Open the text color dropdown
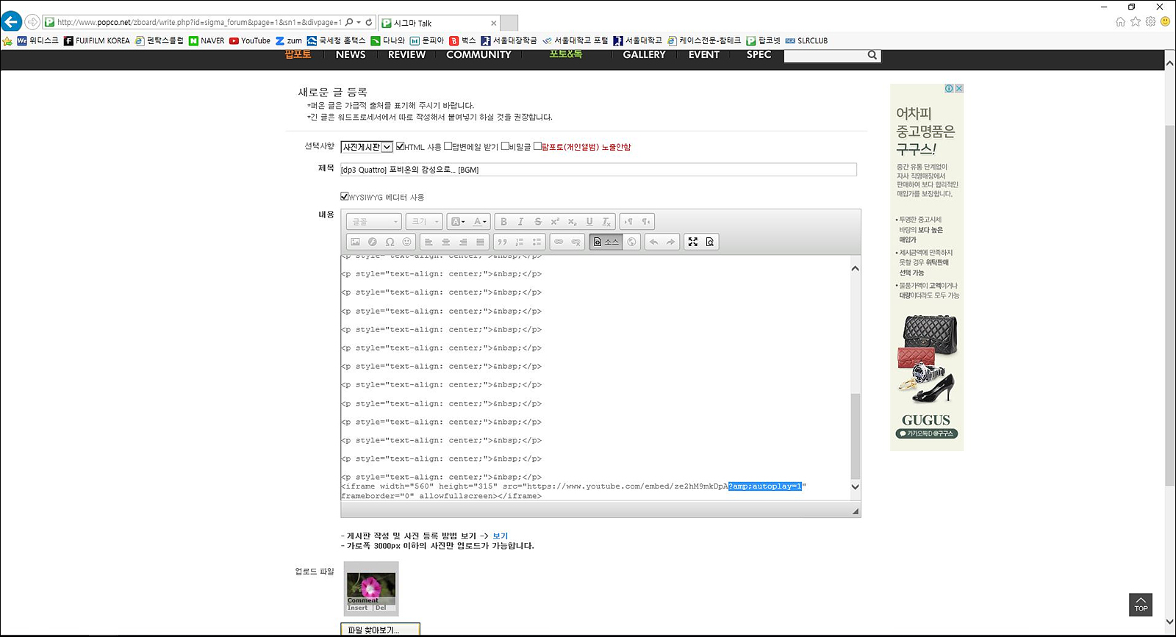This screenshot has width=1176, height=637. pyautogui.click(x=480, y=222)
